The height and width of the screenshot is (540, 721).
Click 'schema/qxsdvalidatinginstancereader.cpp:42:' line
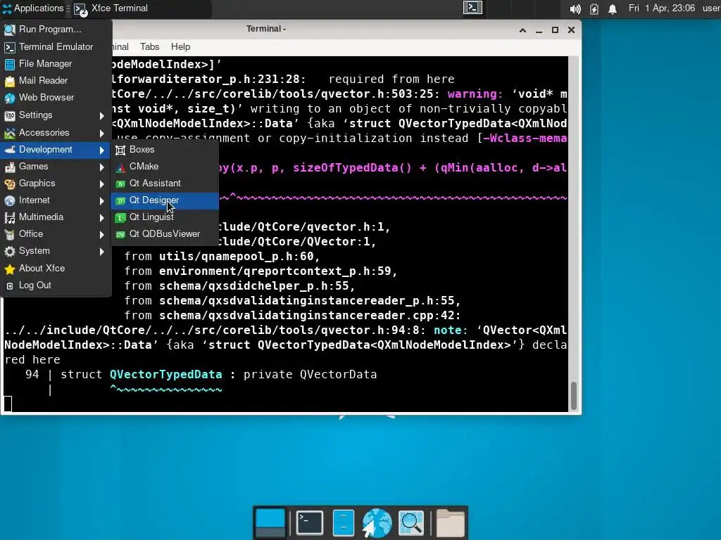click(310, 316)
